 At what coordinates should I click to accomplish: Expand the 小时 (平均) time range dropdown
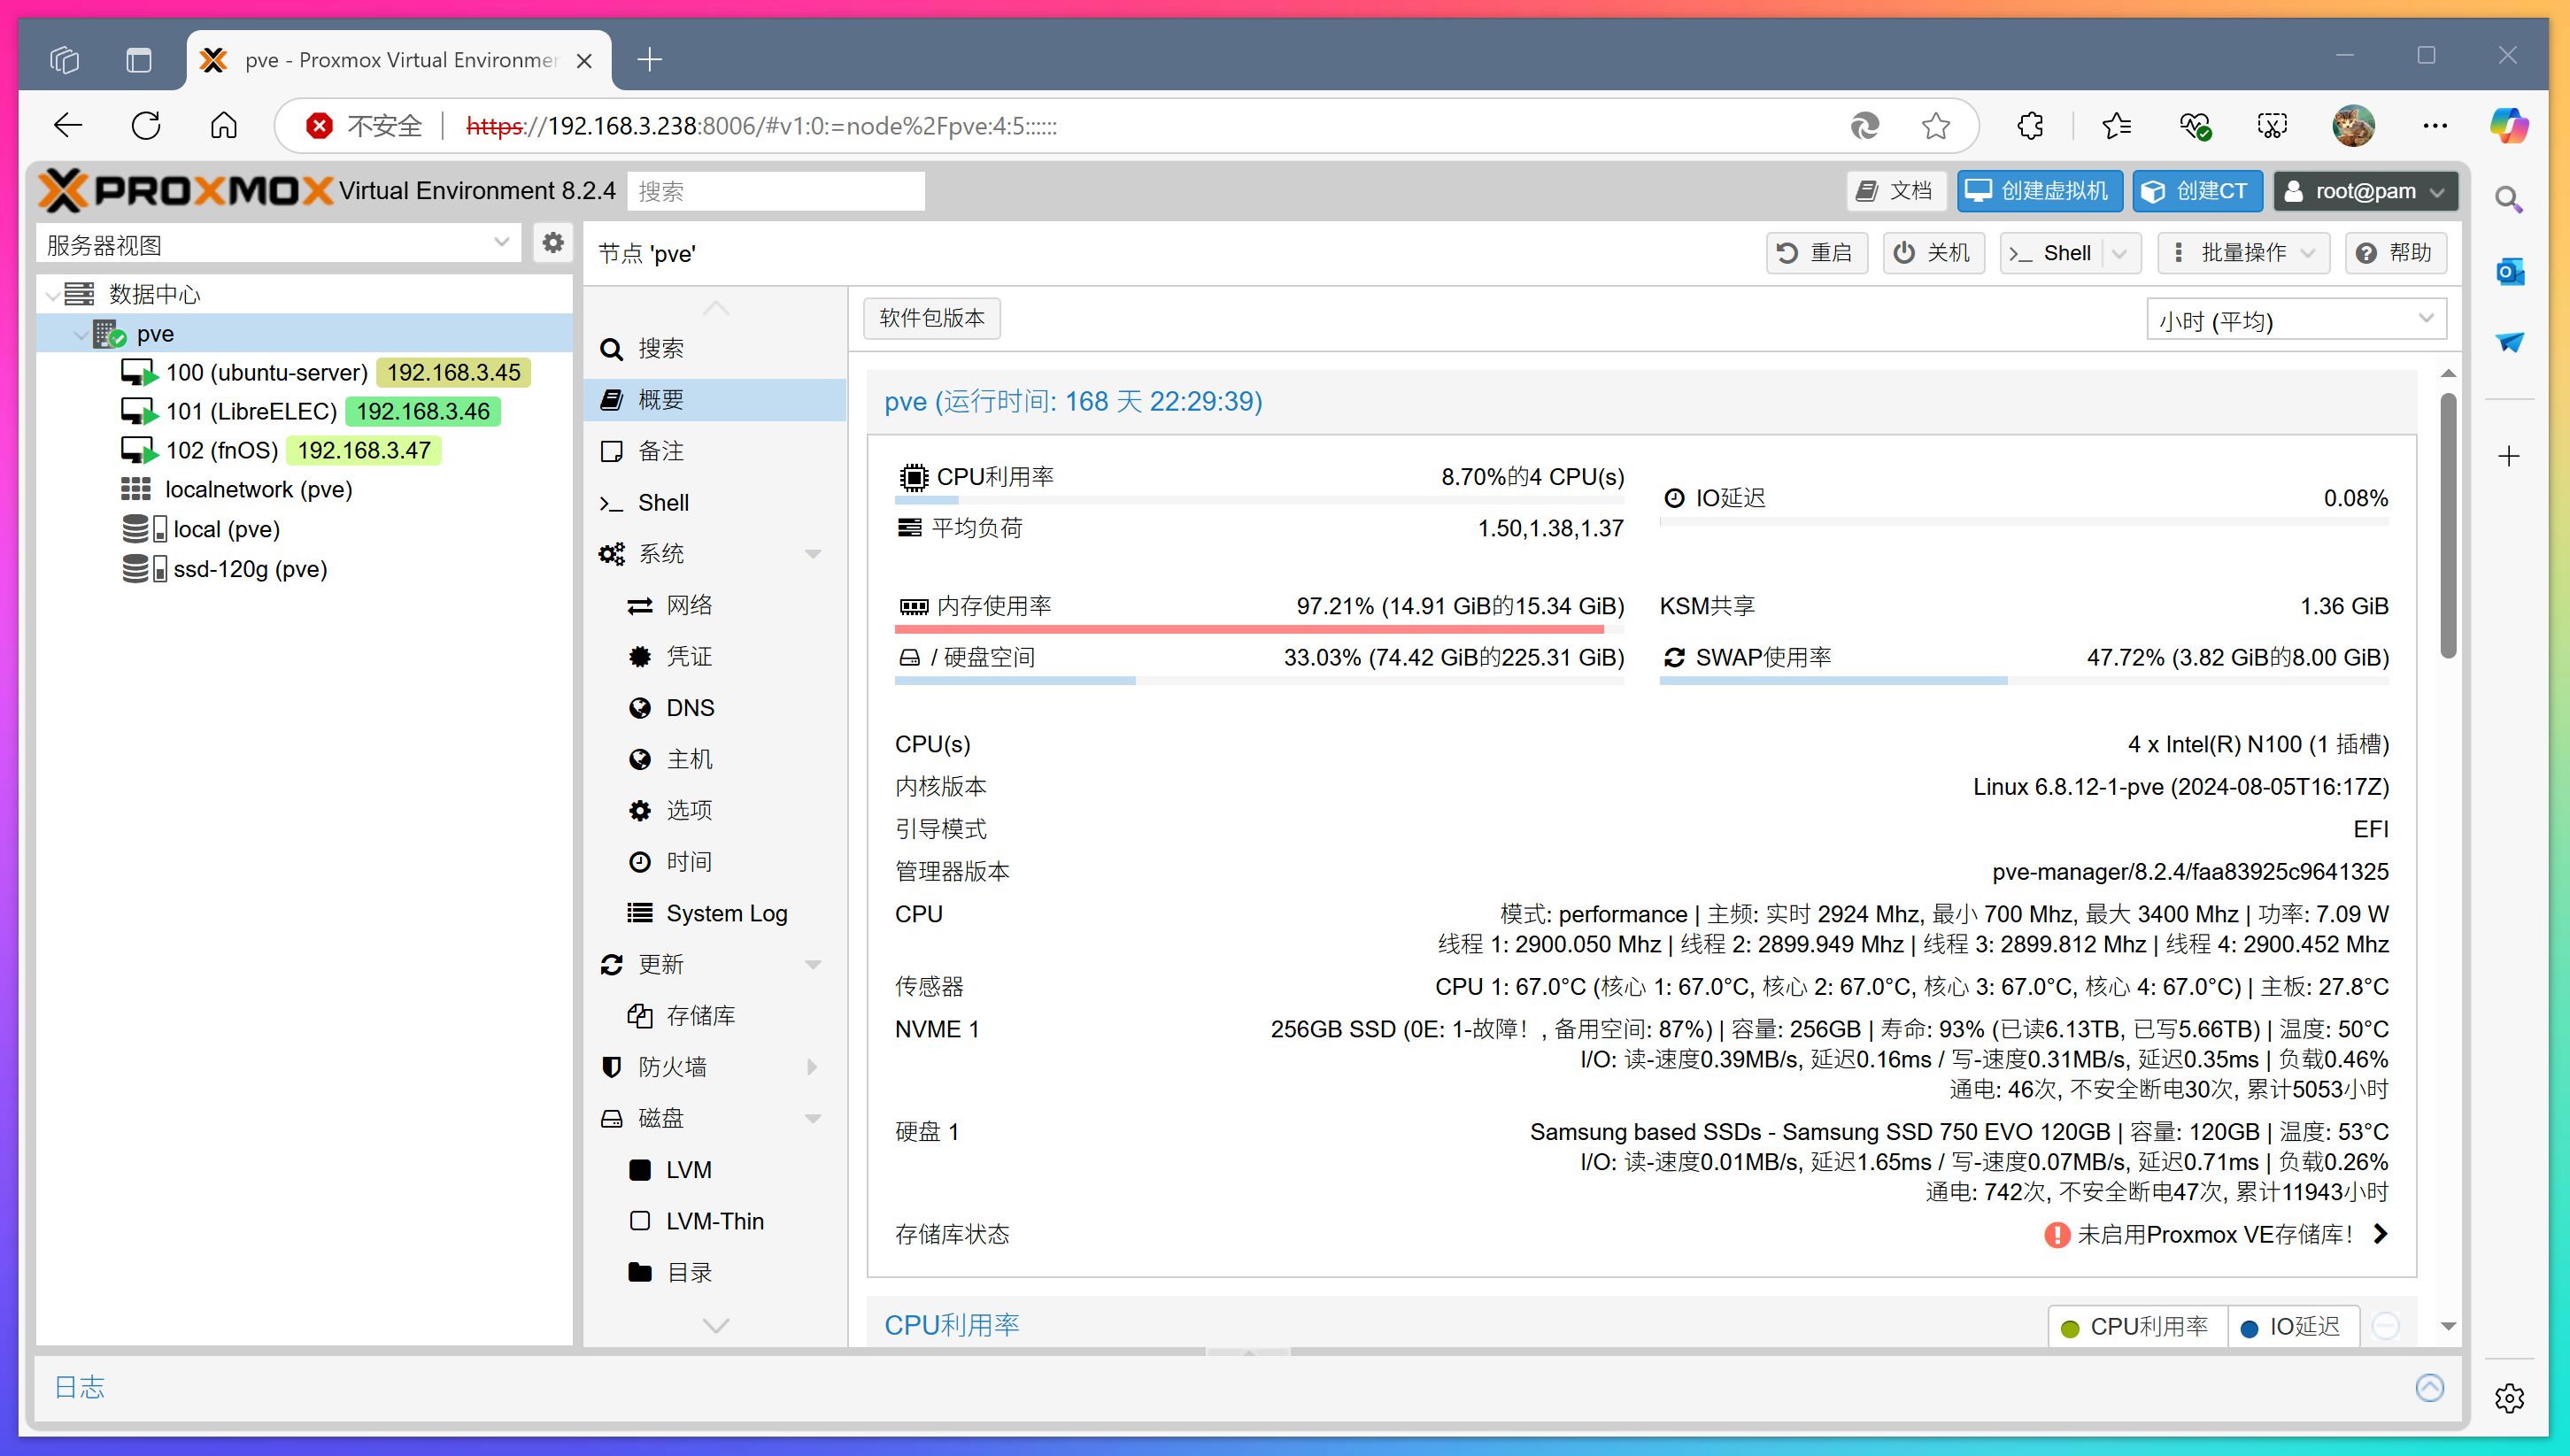(2296, 320)
